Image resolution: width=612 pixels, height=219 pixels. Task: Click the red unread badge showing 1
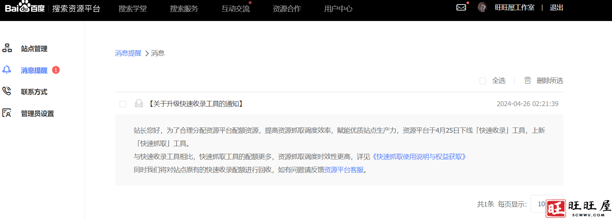pyautogui.click(x=56, y=70)
